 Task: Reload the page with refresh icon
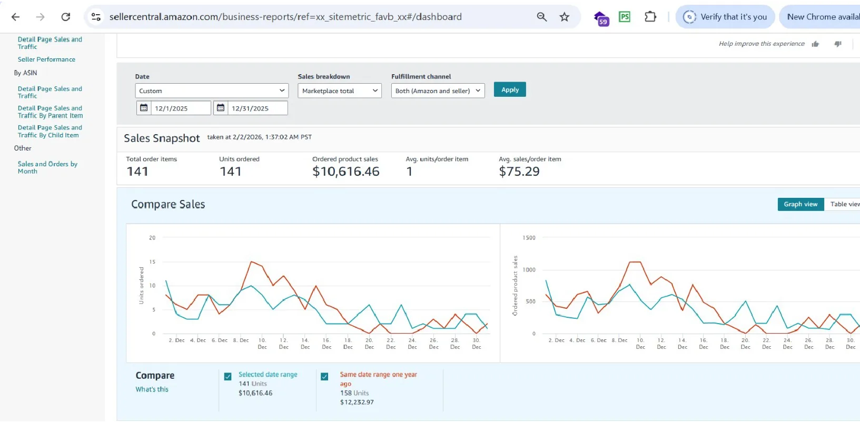pos(66,17)
